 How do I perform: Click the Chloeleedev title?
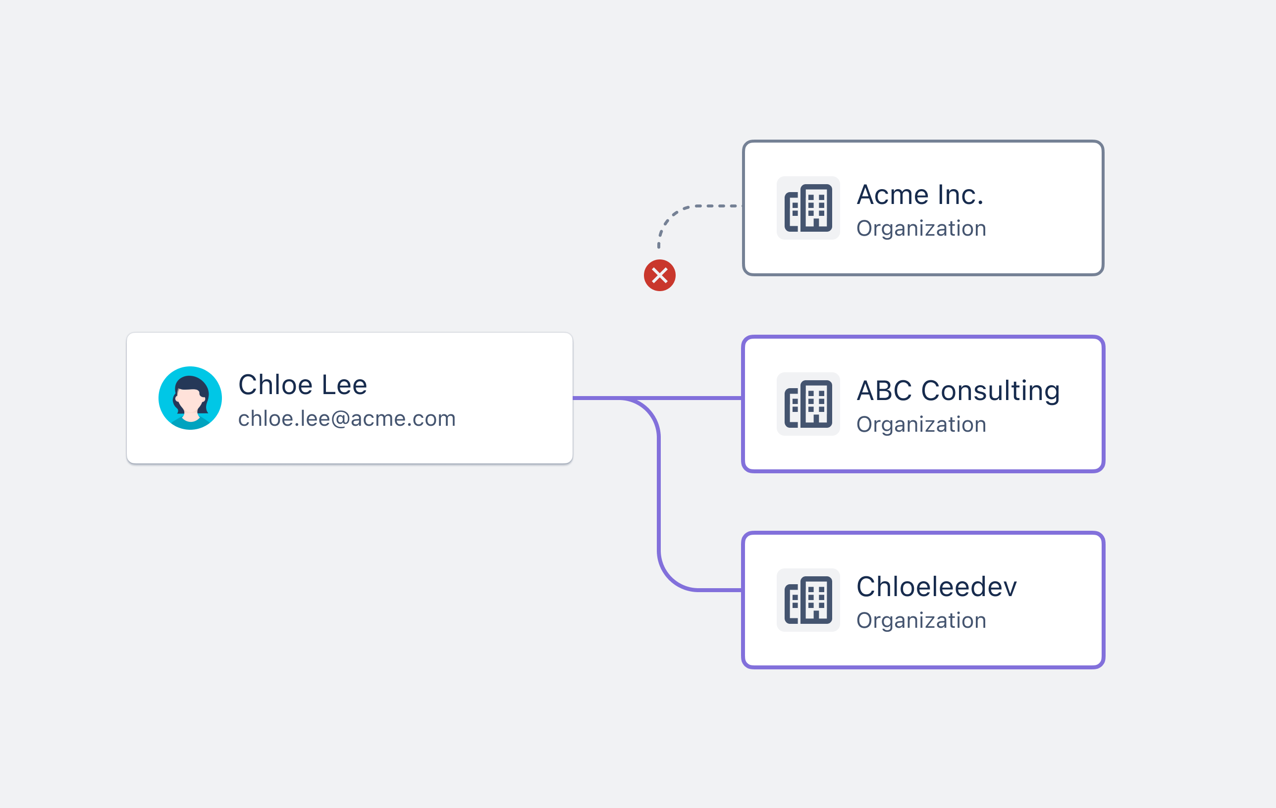pyautogui.click(x=936, y=587)
